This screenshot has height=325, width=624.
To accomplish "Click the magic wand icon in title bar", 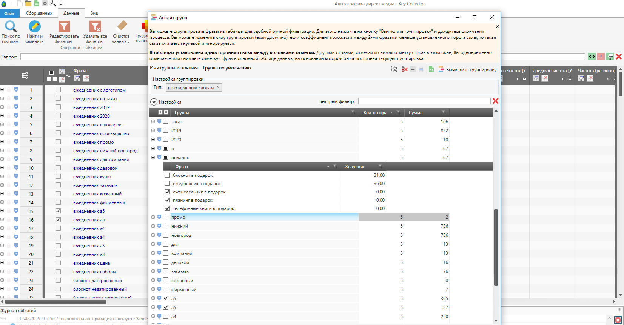I will point(53,4).
